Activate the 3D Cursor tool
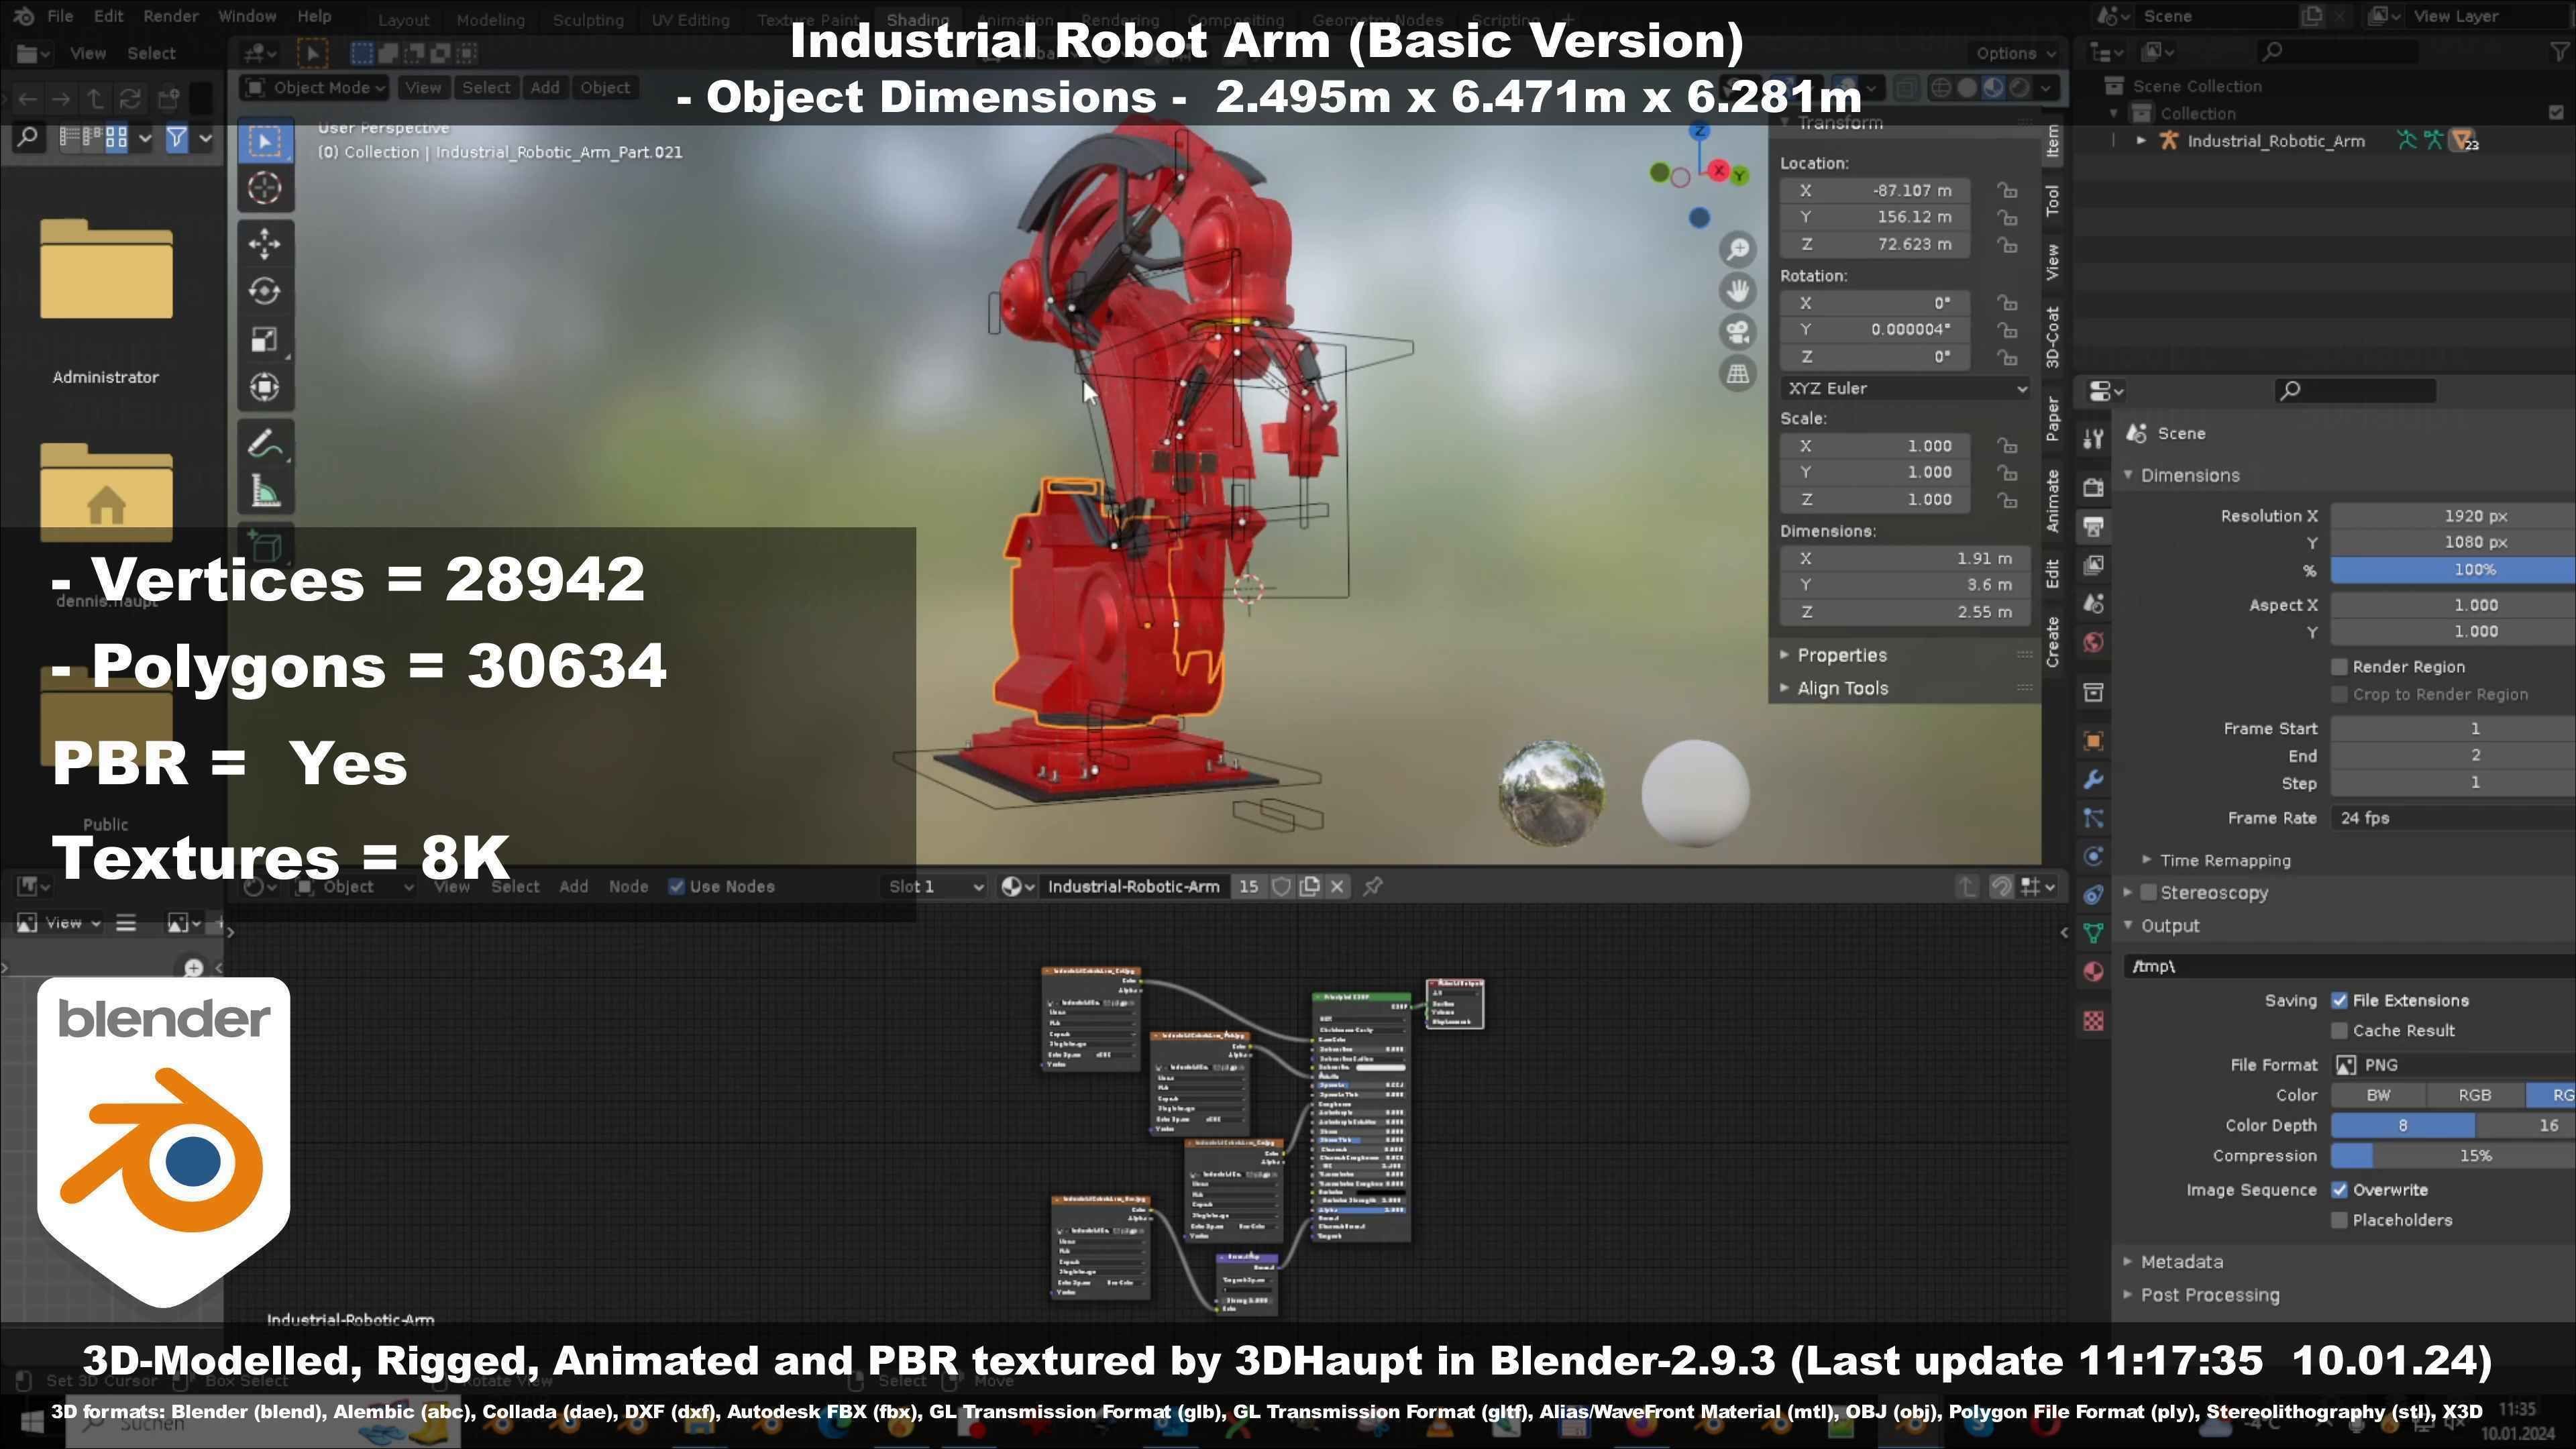The image size is (2576, 1449). click(x=265, y=188)
